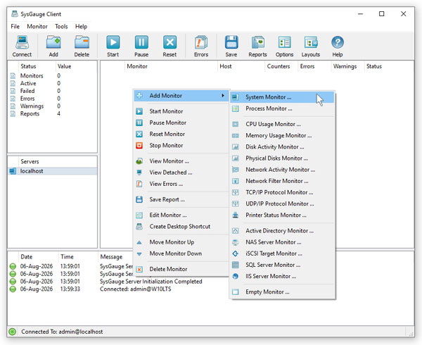Click Delete Monitor in context menu
The image size is (422, 345).
click(181, 269)
